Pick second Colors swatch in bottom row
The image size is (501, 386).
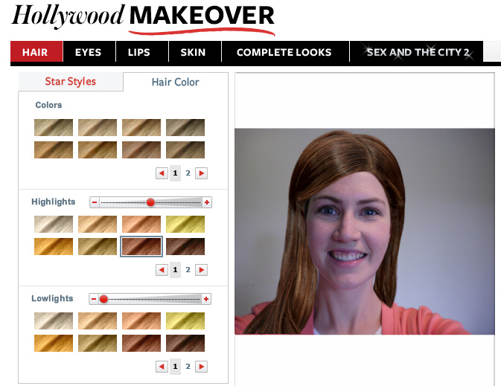point(98,149)
